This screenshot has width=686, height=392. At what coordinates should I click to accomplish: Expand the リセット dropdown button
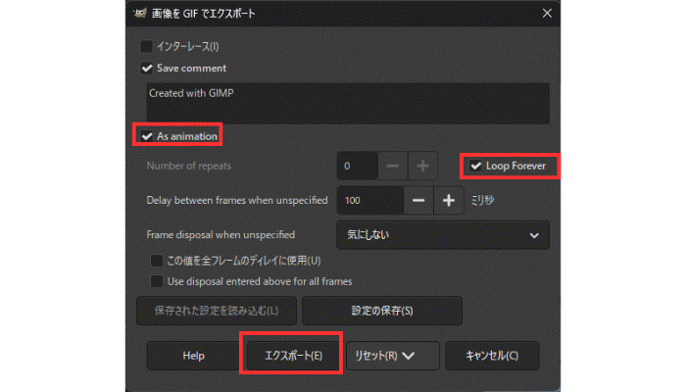391,355
